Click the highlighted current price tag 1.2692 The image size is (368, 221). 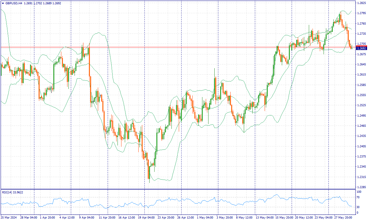click(362, 48)
